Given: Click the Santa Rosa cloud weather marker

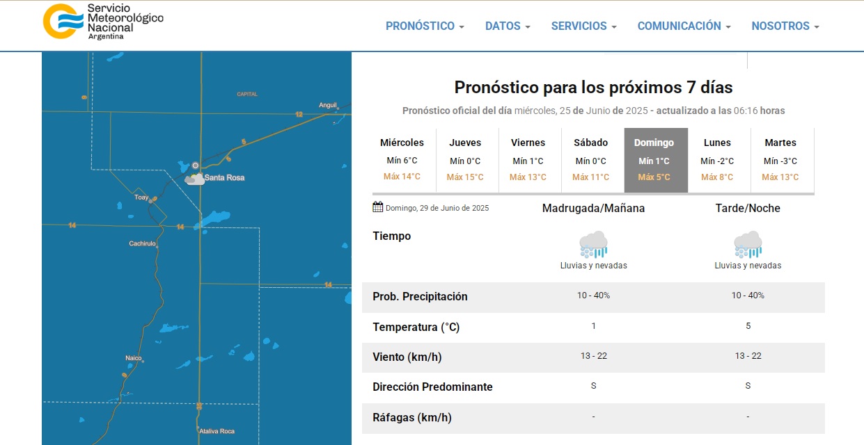Looking at the screenshot, I should (x=195, y=179).
